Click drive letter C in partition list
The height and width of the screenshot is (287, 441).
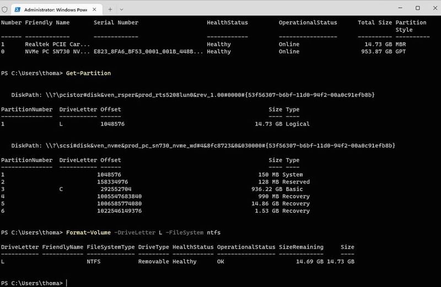pos(61,189)
